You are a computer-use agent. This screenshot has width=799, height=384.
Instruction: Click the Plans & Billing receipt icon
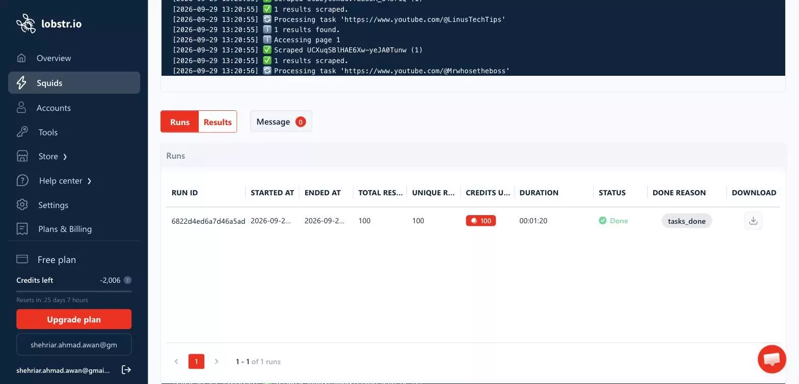tap(22, 229)
